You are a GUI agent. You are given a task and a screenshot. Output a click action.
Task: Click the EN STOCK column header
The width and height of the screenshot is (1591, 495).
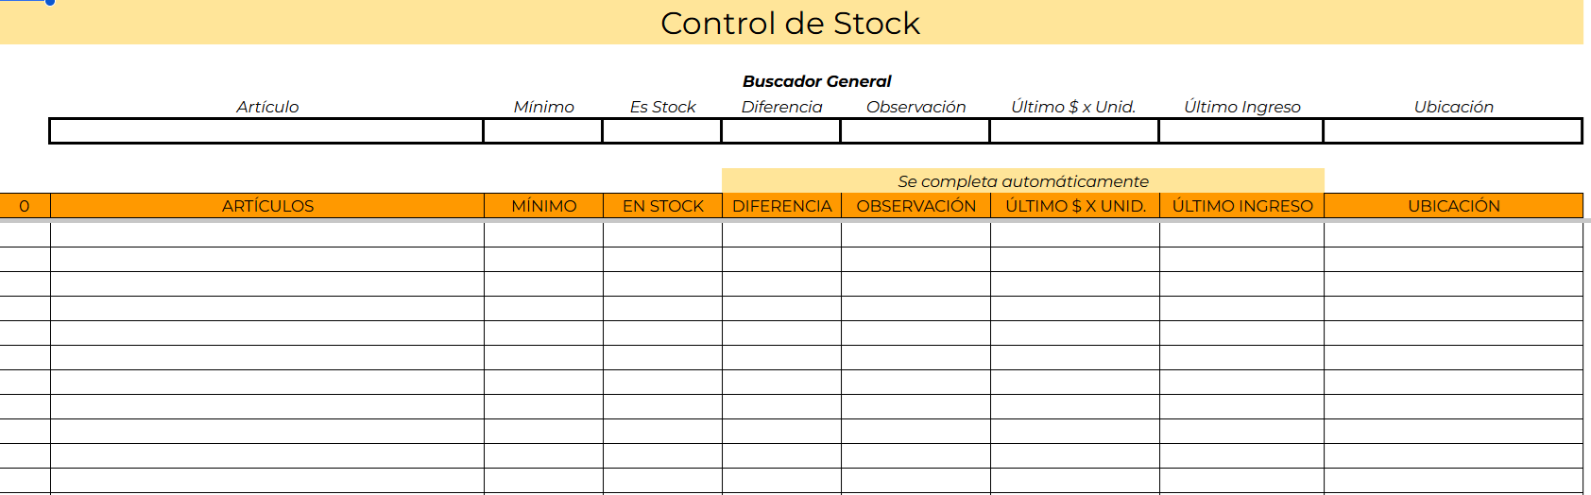(663, 206)
